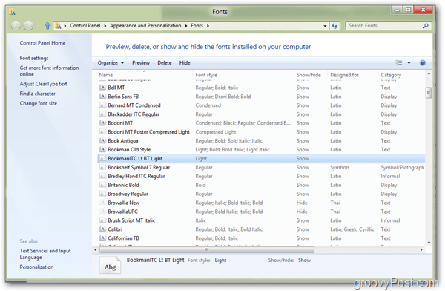The width and height of the screenshot is (445, 291).
Task: Open Text Services and Input Language
Action: point(45,254)
